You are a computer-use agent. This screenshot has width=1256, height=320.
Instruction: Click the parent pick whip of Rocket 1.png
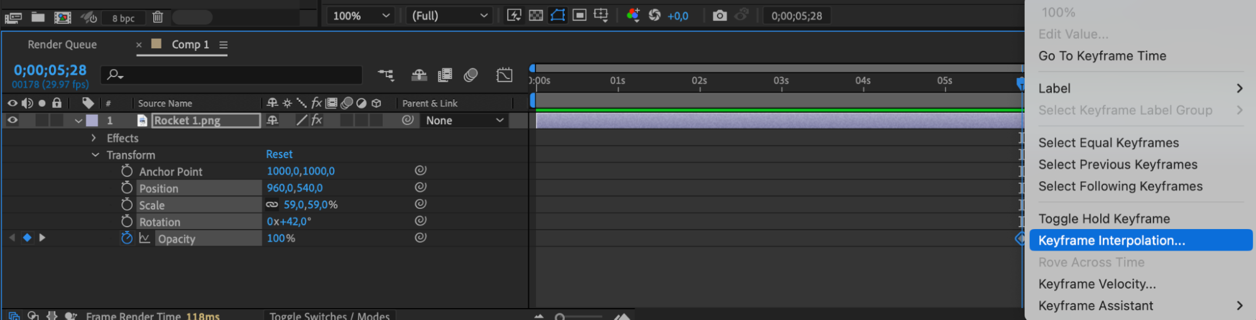408,120
